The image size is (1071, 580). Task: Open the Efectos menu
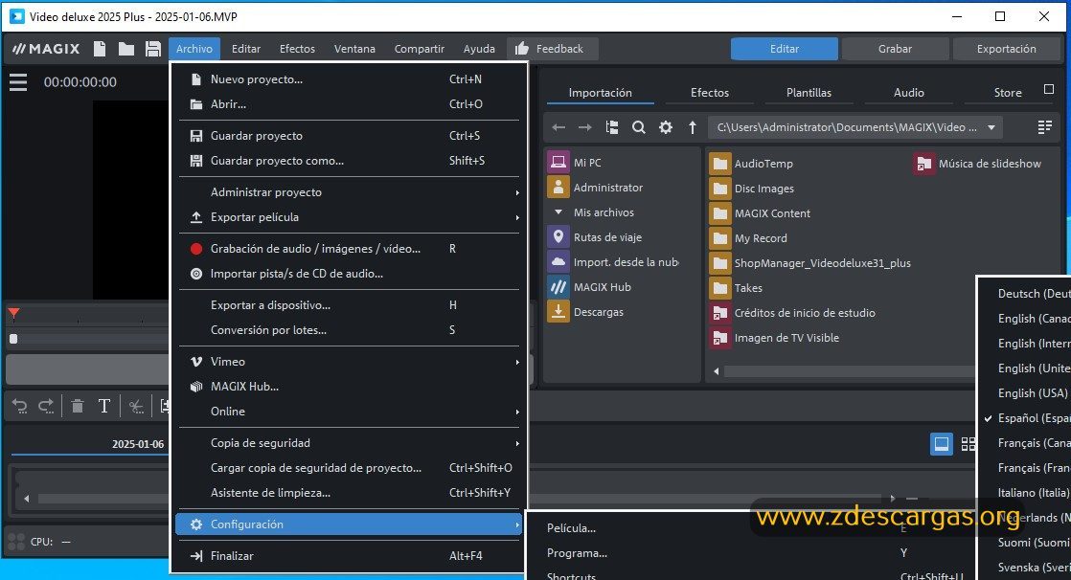coord(297,49)
